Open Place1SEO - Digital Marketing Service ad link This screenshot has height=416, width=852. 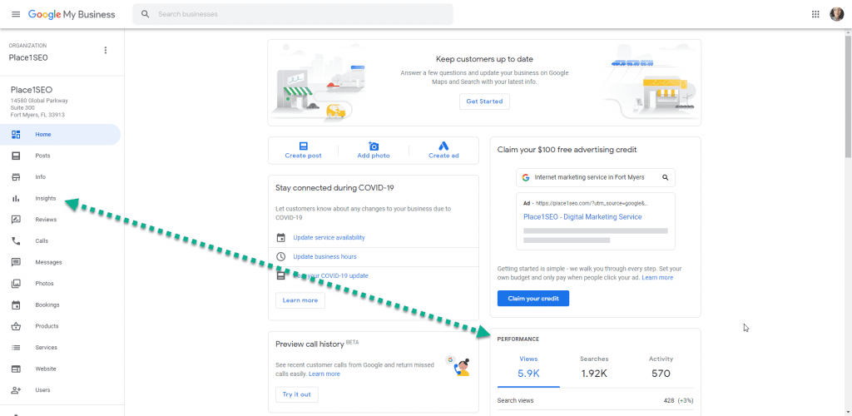(582, 216)
